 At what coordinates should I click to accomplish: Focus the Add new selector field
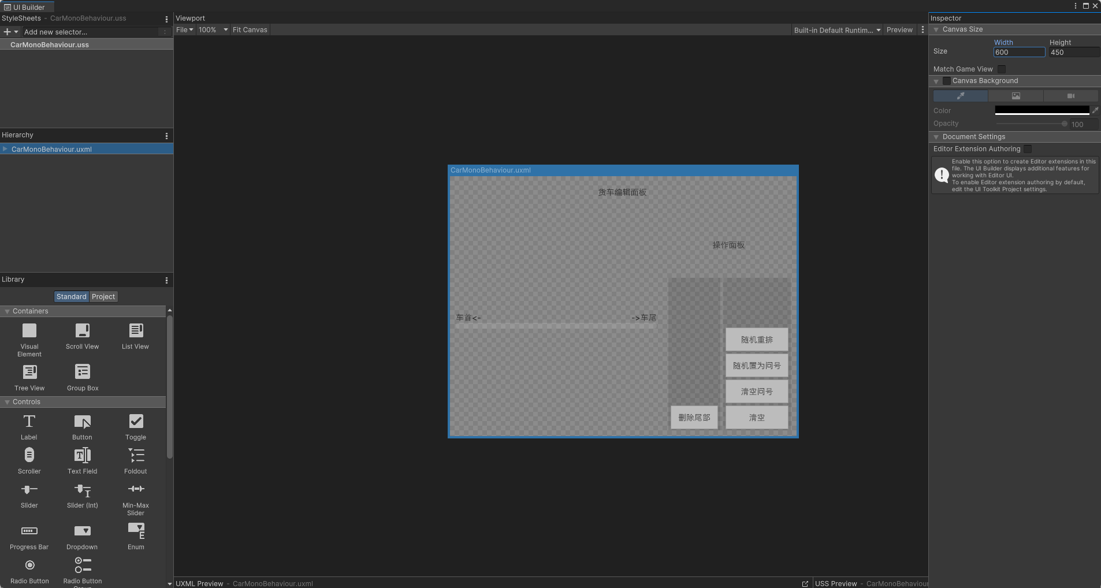91,32
